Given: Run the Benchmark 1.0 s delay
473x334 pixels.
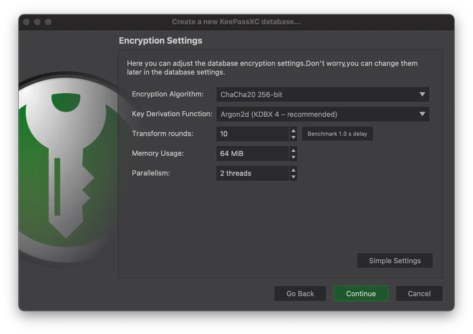Looking at the screenshot, I should point(337,134).
